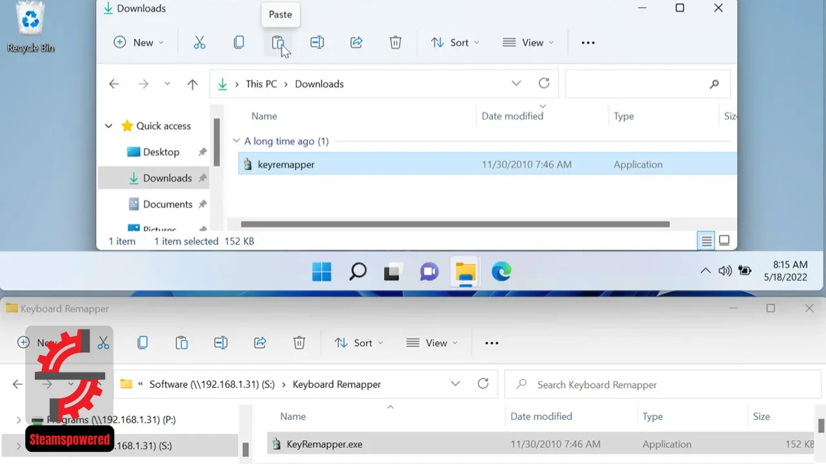Open Task View on taskbar
Viewport: 826px width, 464px height.
pyautogui.click(x=393, y=272)
